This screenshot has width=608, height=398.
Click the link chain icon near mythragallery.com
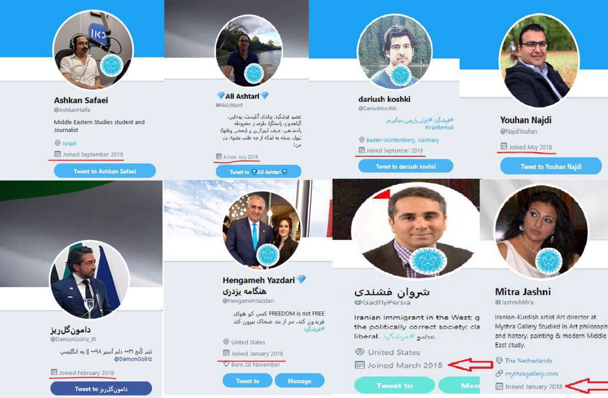(x=499, y=374)
